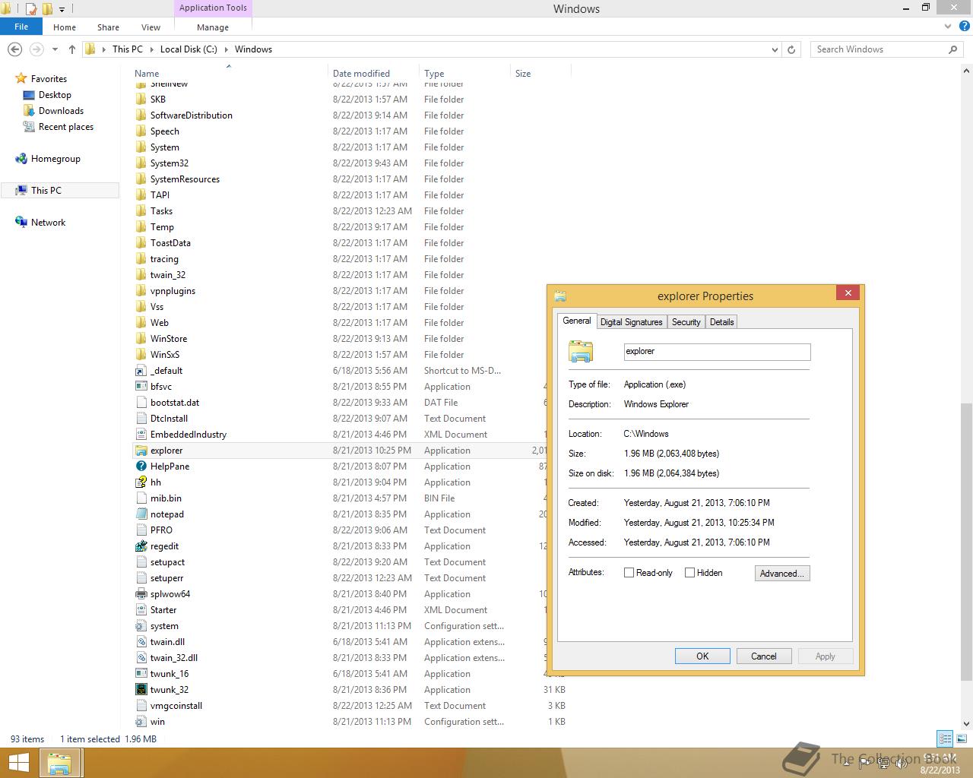The height and width of the screenshot is (778, 973).
Task: Toggle the Read-only checkbox
Action: [x=629, y=573]
